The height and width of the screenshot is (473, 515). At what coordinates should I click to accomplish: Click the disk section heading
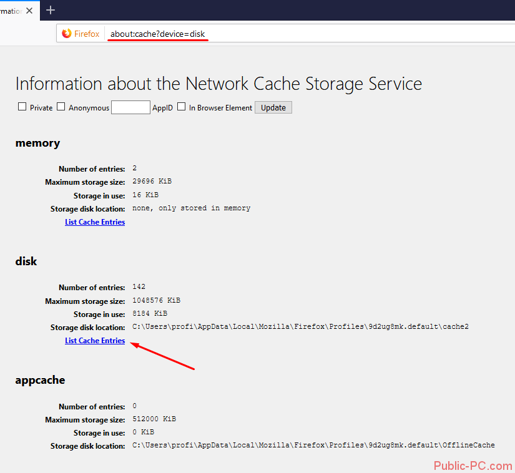26,261
